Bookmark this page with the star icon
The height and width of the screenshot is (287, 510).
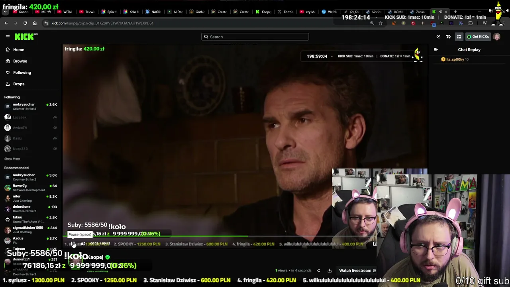pyautogui.click(x=381, y=23)
